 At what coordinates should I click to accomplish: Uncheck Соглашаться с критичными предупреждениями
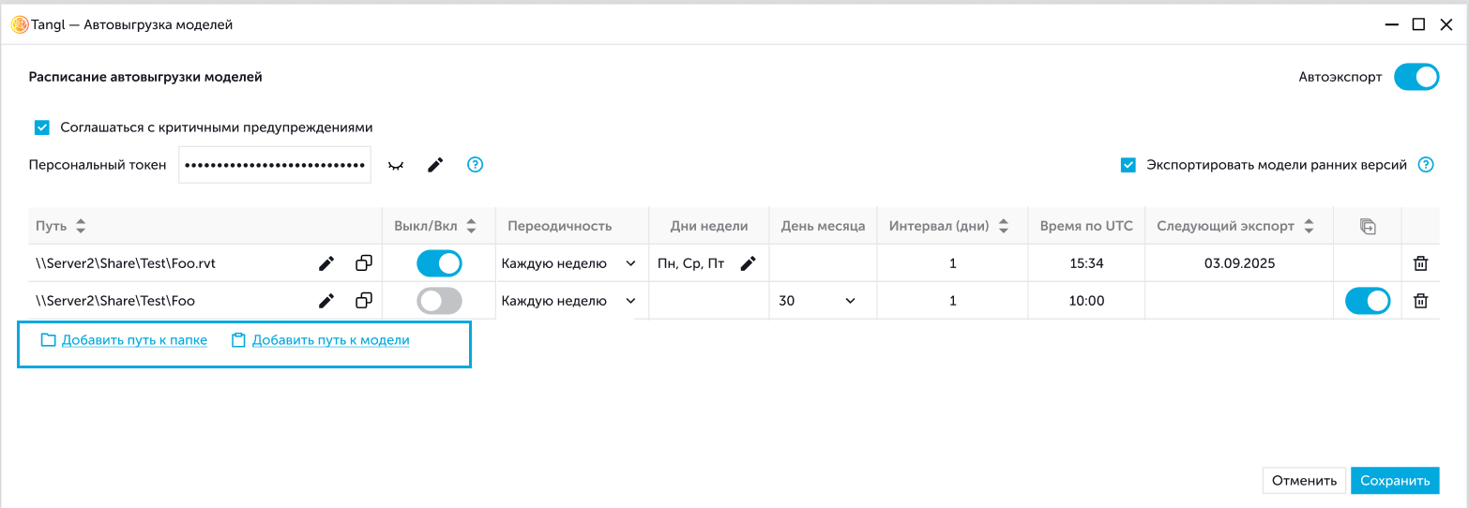41,127
